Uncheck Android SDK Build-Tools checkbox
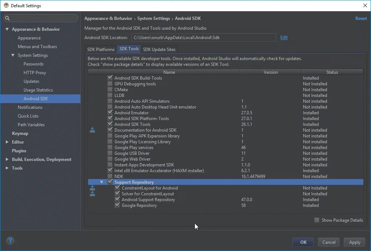Screen dimensions: 371x251 (110, 78)
